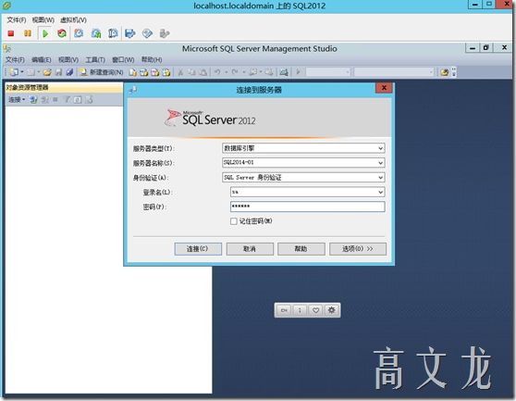Viewport: 516px width, 401px height.
Task: Click the rightmost SSMS toolbar icon
Action: coord(444,72)
